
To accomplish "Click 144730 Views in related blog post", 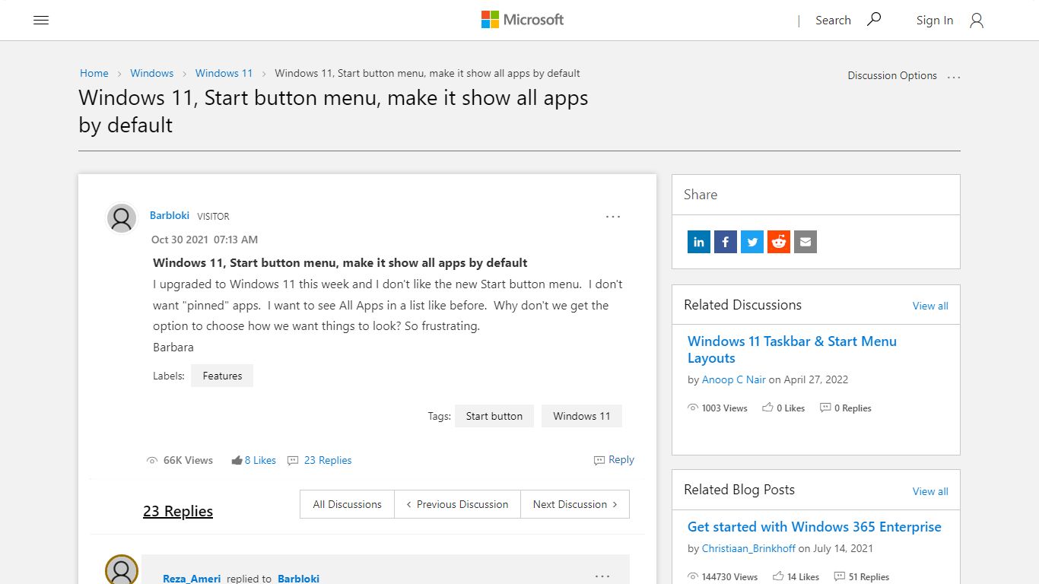I will point(729,577).
